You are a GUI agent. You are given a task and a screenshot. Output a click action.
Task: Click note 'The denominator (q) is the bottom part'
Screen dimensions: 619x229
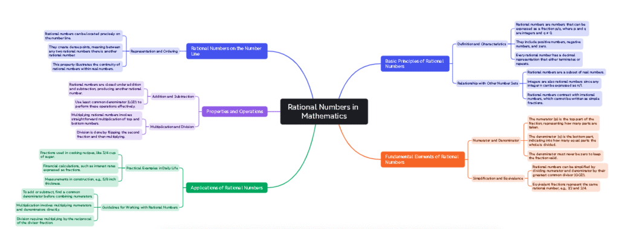click(563, 140)
